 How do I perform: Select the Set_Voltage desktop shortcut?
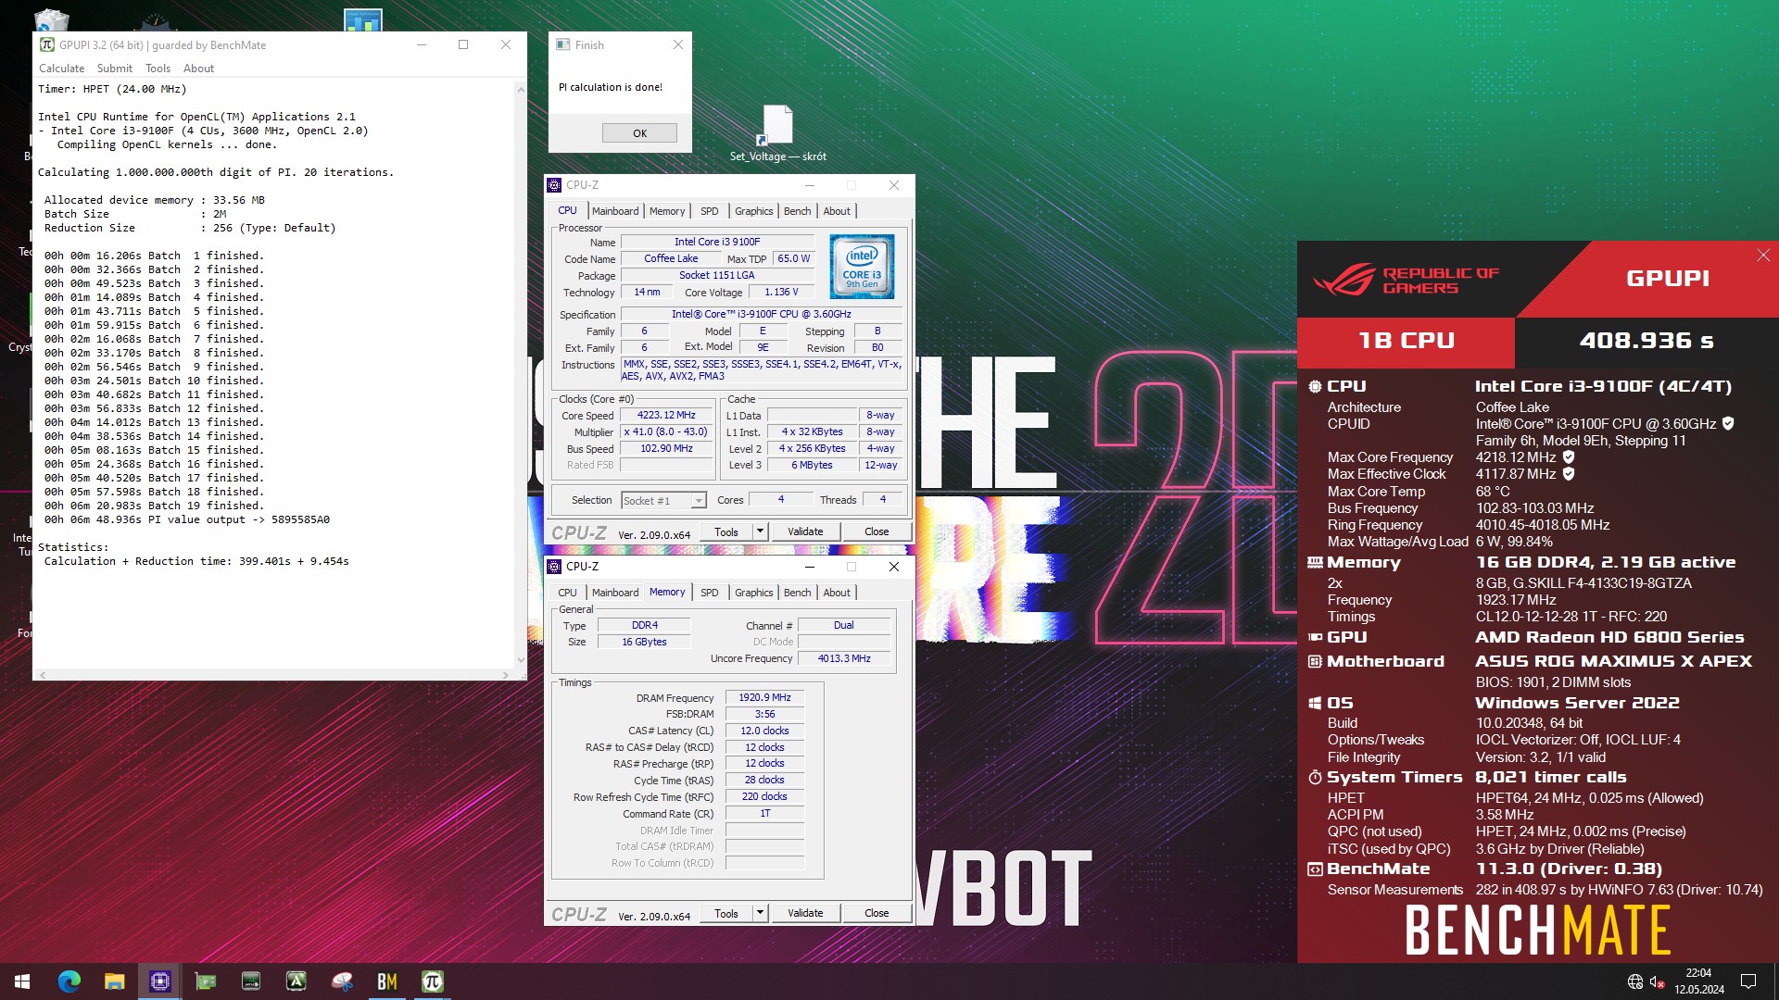(x=777, y=133)
